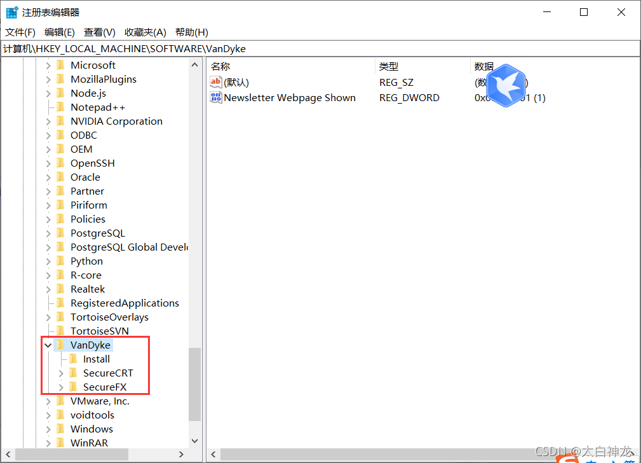Expand the SecureFX subkey

(x=61, y=387)
